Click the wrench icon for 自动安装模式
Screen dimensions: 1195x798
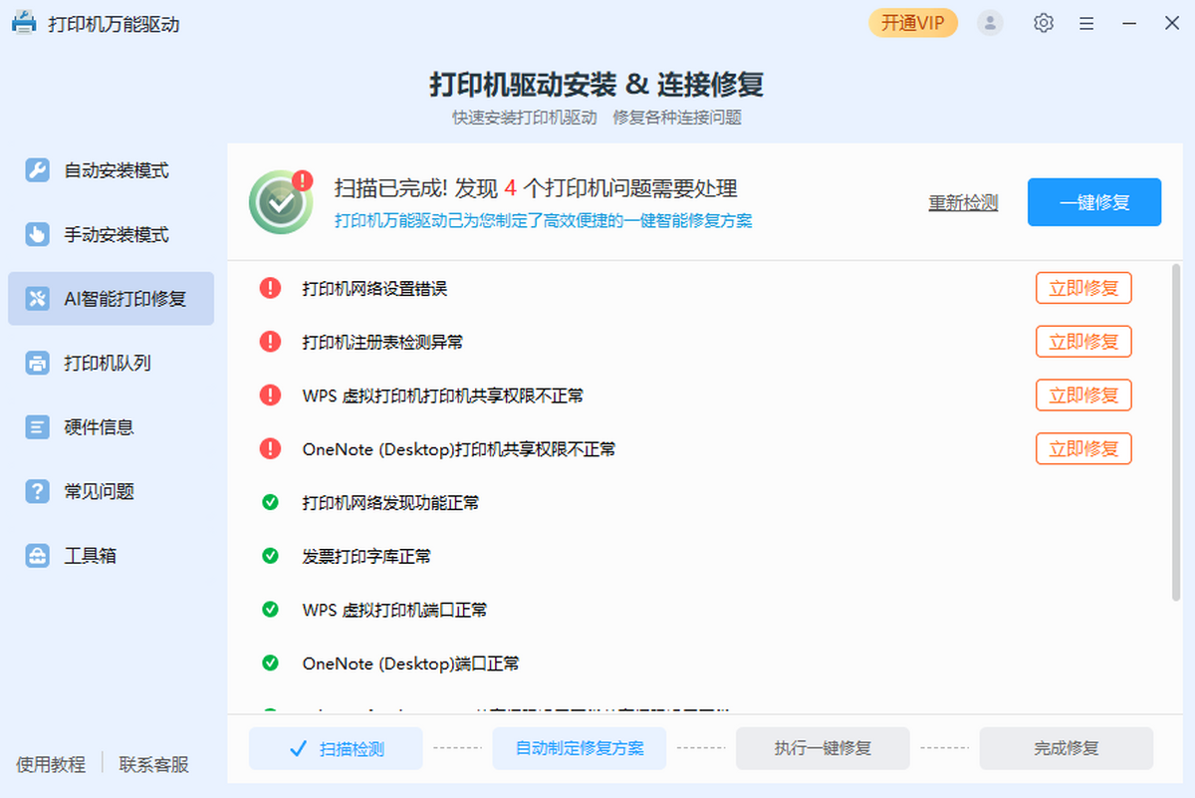click(x=37, y=170)
